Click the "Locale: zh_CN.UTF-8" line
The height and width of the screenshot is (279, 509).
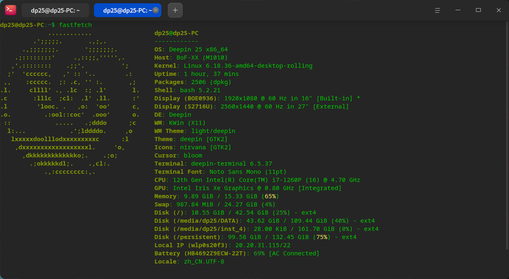[189, 261]
